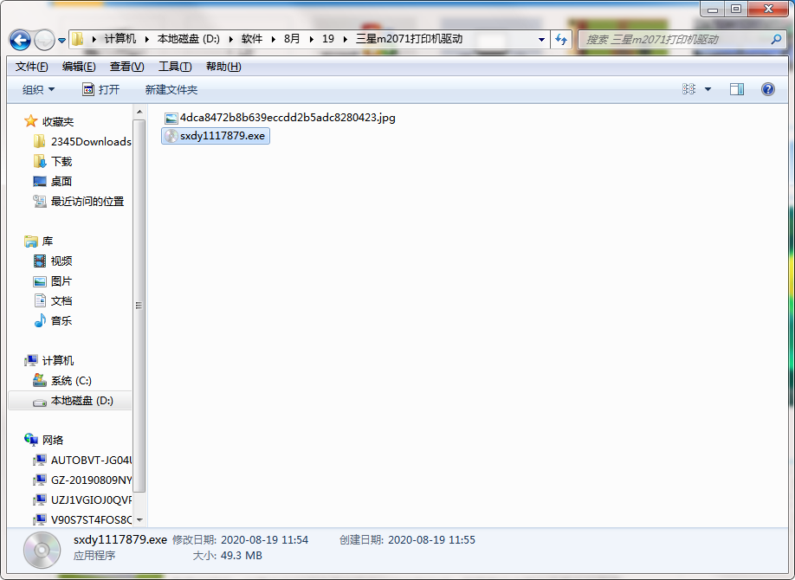Expand the arrow after 8月 breadcrumb

pos(311,39)
